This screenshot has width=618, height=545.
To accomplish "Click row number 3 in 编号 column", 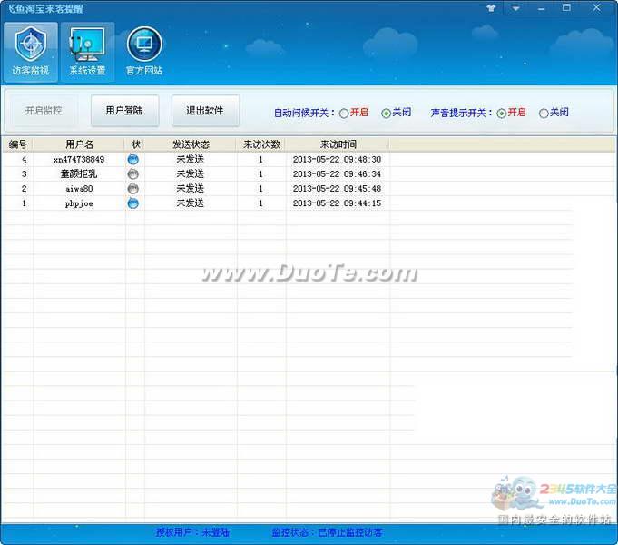I will [x=24, y=174].
